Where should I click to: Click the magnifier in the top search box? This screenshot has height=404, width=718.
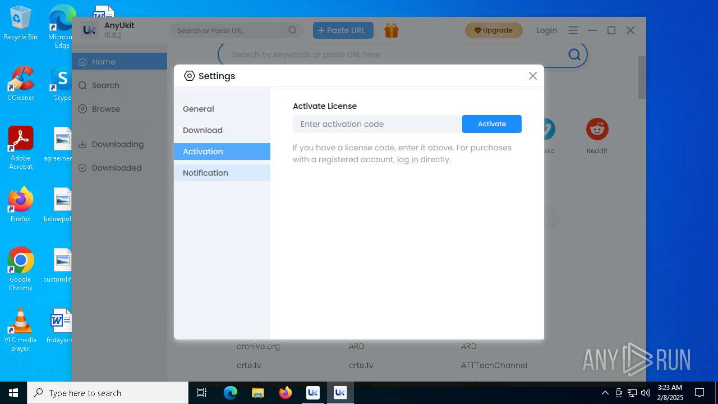tap(293, 30)
